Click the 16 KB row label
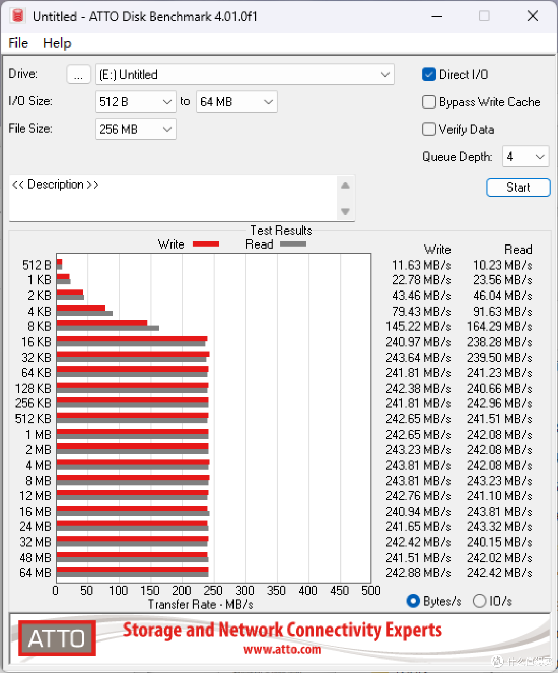 (36, 342)
